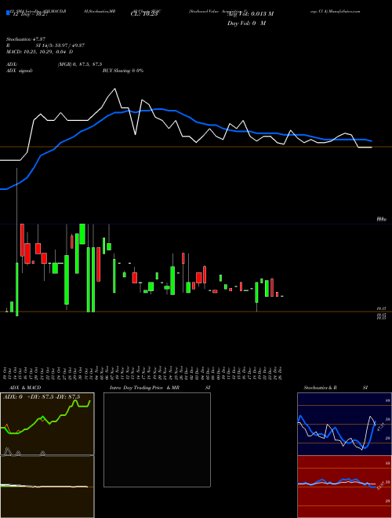Image resolution: width=392 pixels, height=518 pixels.
Task: Click the 'Stochastics & R' panel title
Action: [x=321, y=388]
